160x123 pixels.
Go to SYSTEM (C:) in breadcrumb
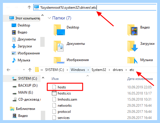pyautogui.click(x=54, y=70)
